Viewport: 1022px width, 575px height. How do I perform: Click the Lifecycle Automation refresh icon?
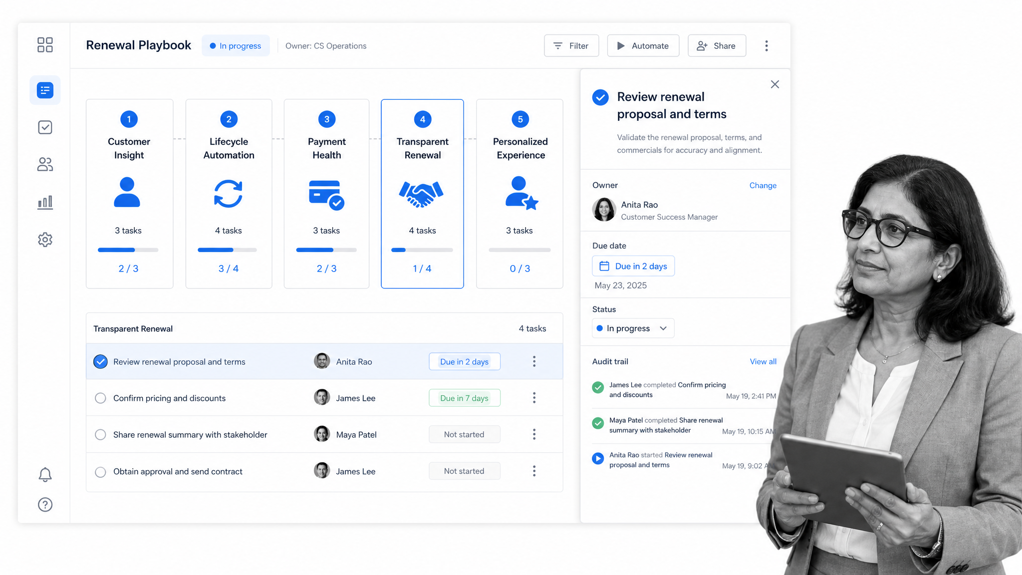(228, 194)
